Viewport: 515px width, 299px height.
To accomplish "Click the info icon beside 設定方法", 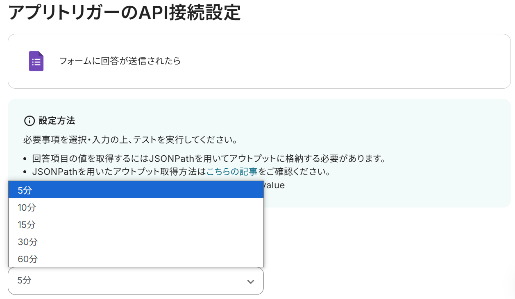I will [x=29, y=121].
